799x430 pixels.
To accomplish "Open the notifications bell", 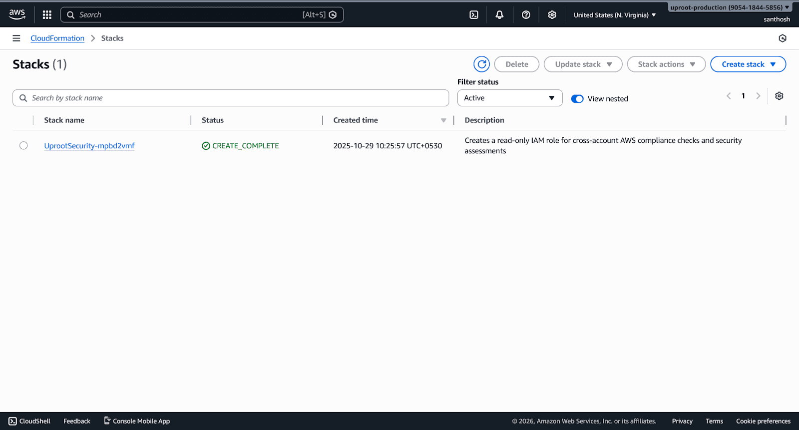I will pos(499,15).
